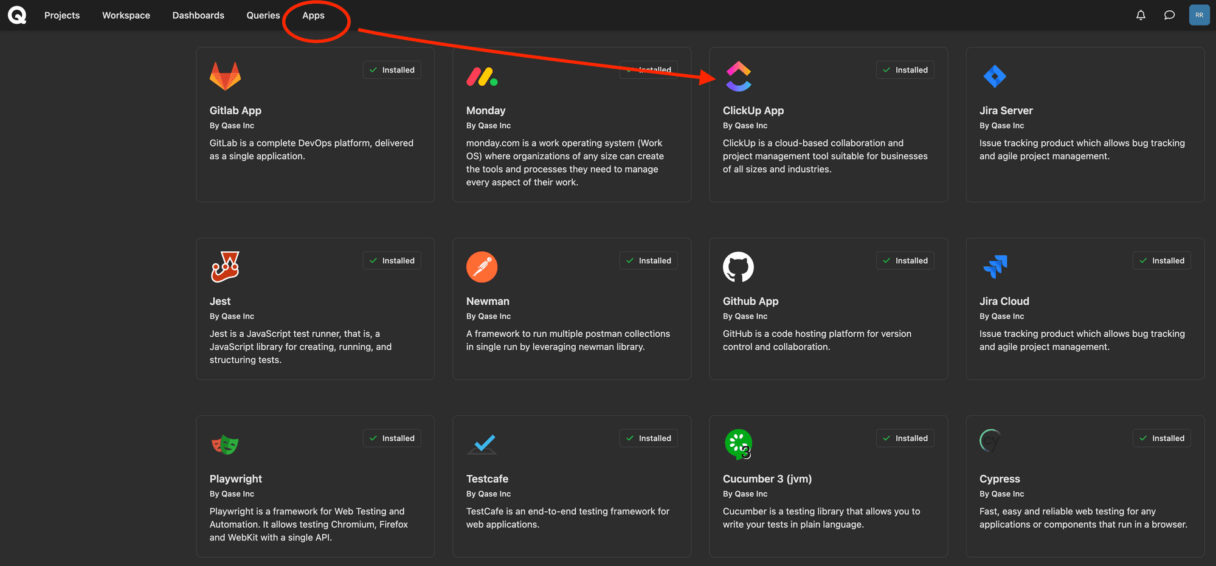Click the Newman orange postman logo
The height and width of the screenshot is (566, 1216).
click(482, 267)
